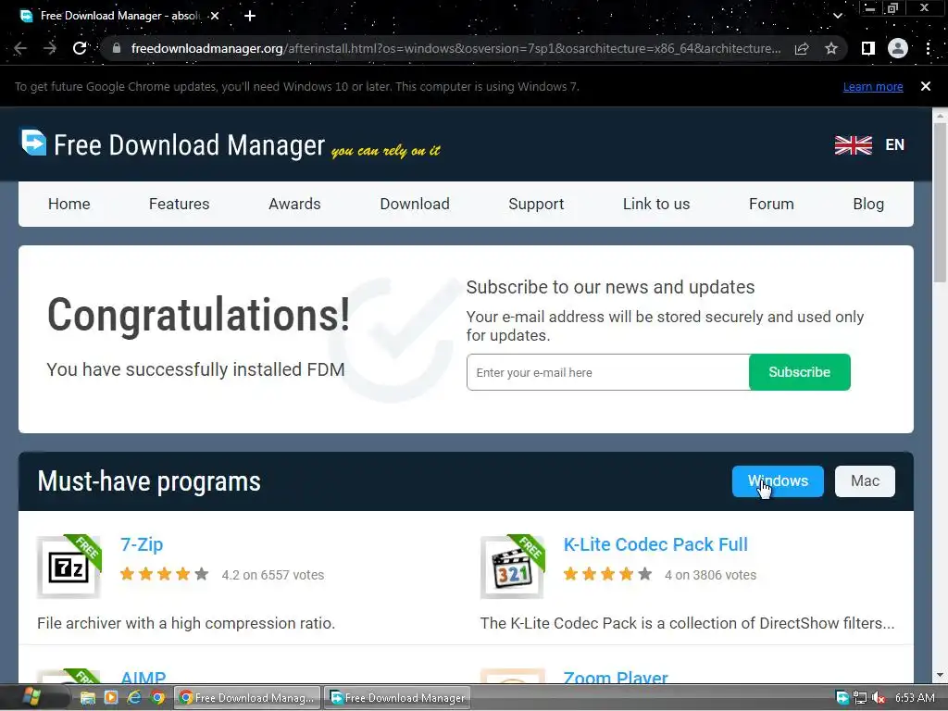948x711 pixels.
Task: Open the Features menu item
Action: click(179, 204)
